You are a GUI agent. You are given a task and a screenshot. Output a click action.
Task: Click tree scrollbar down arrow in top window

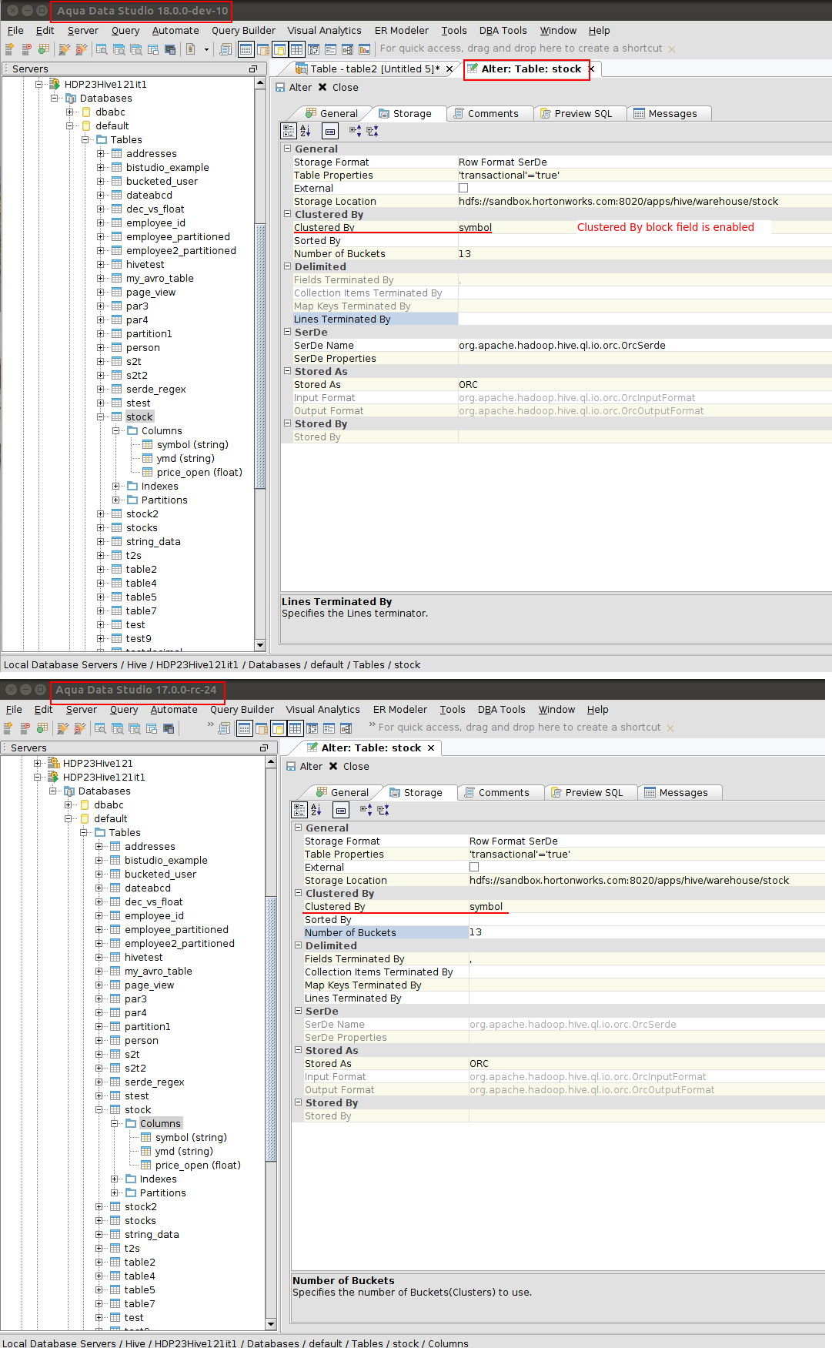[x=260, y=645]
